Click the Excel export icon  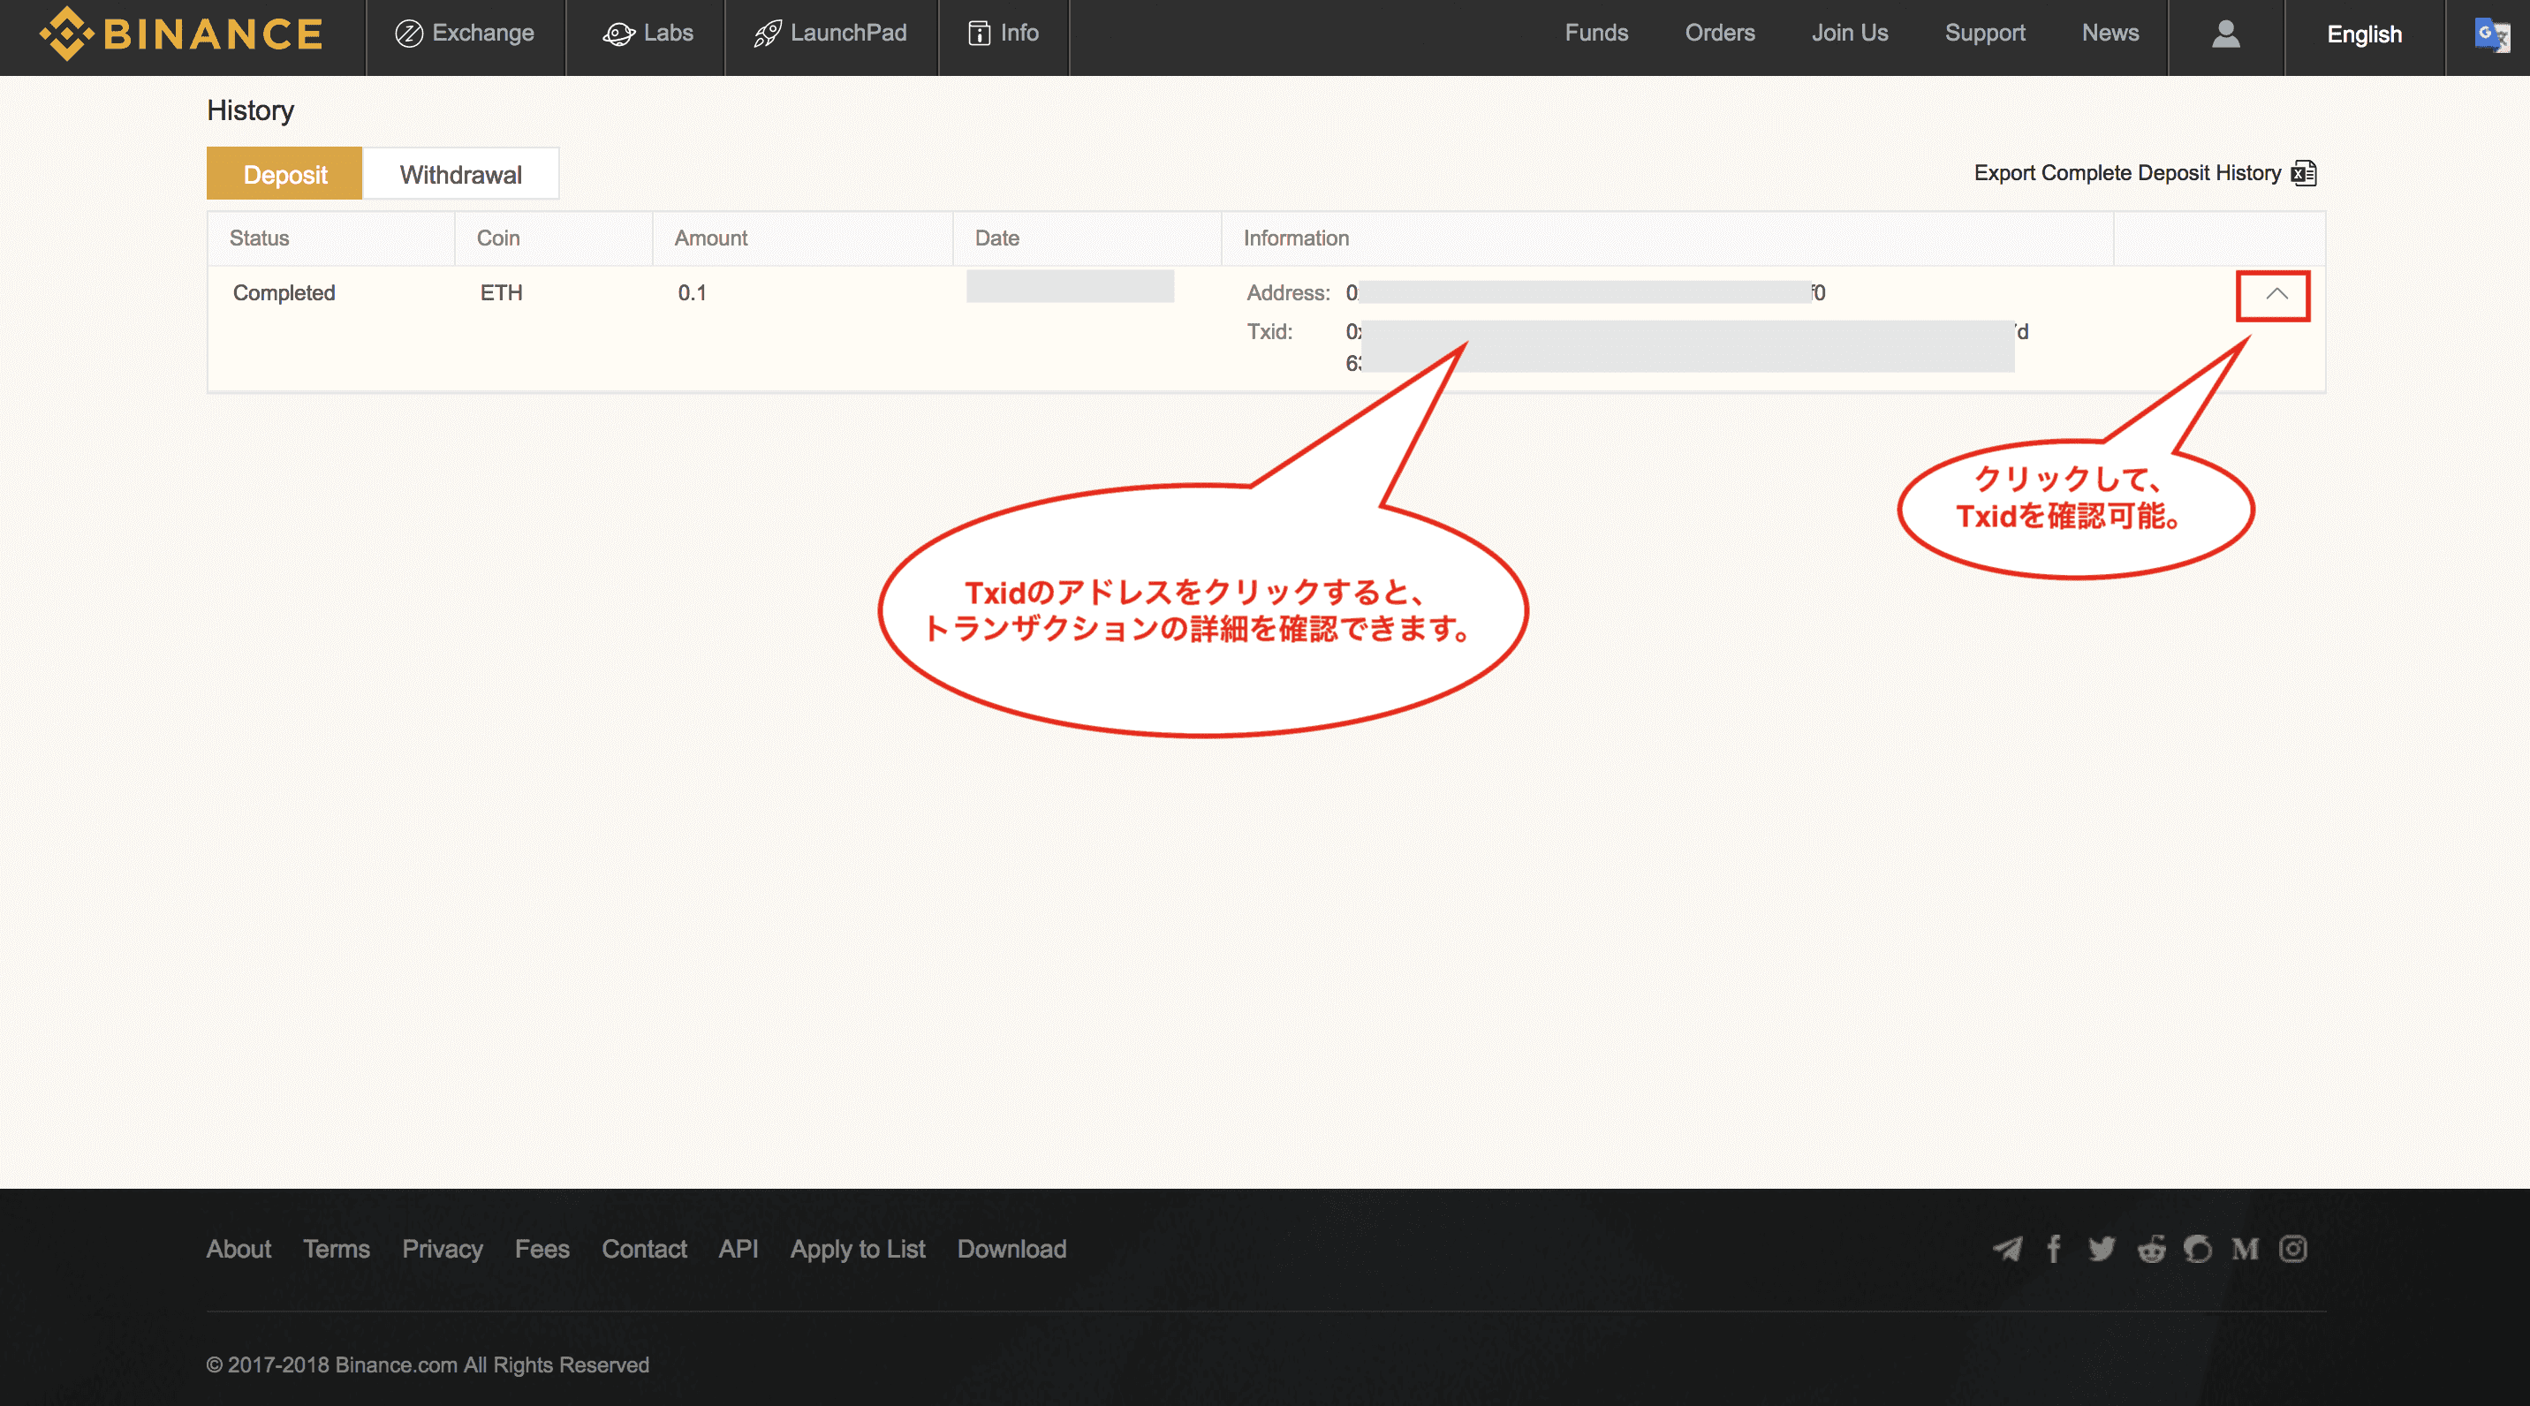(x=2303, y=174)
